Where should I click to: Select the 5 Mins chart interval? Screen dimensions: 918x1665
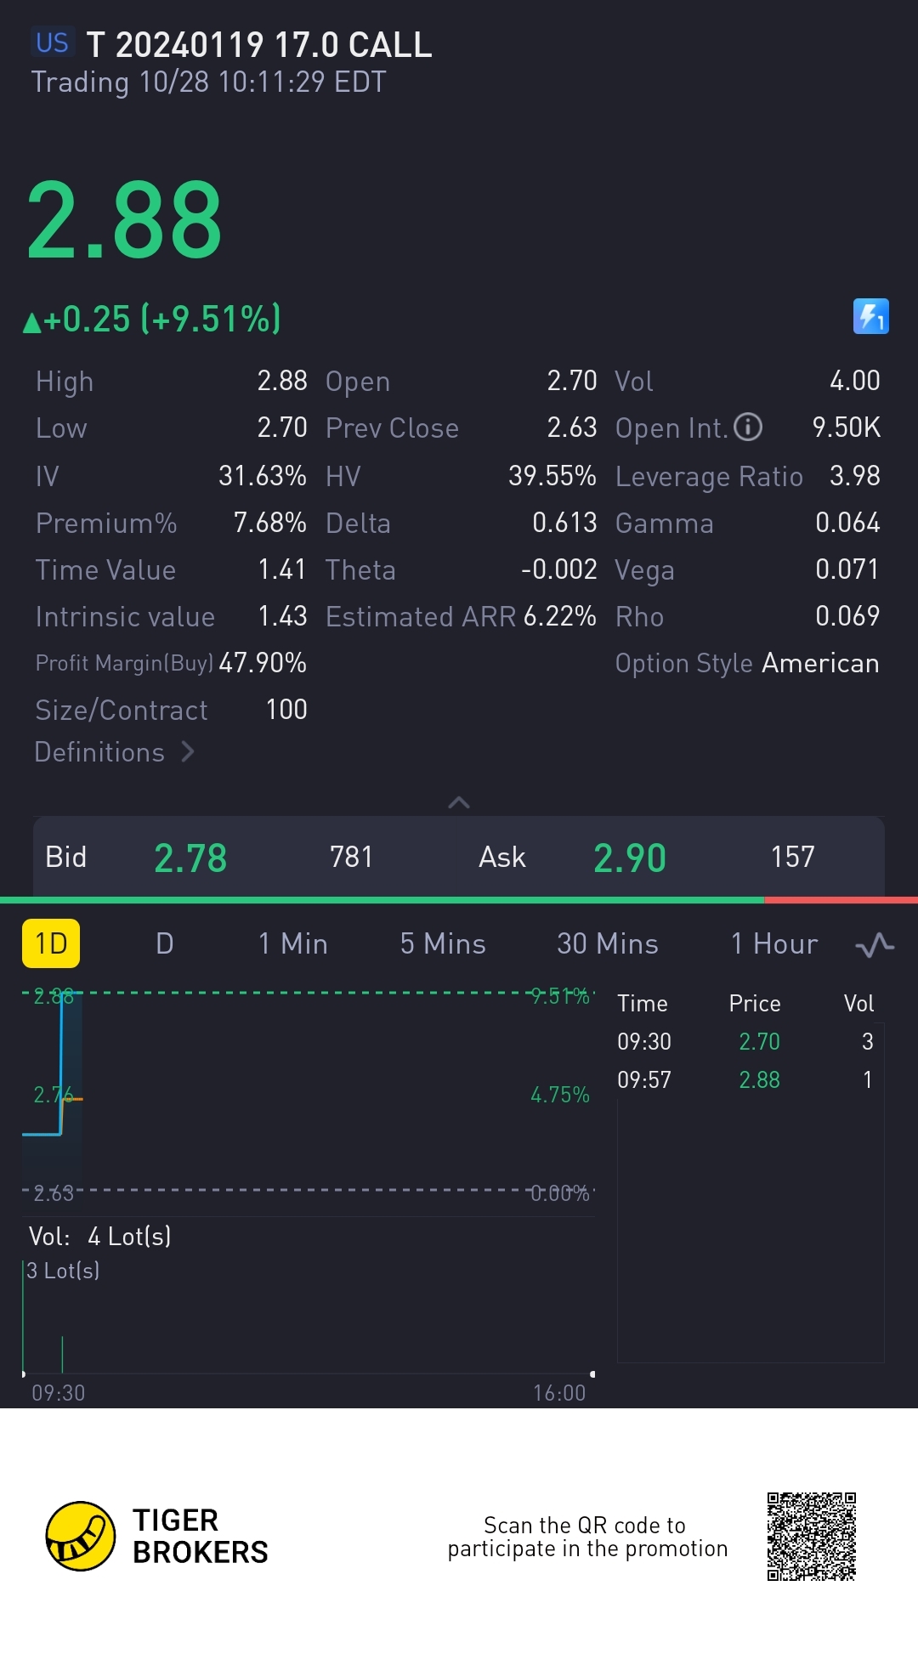443,943
